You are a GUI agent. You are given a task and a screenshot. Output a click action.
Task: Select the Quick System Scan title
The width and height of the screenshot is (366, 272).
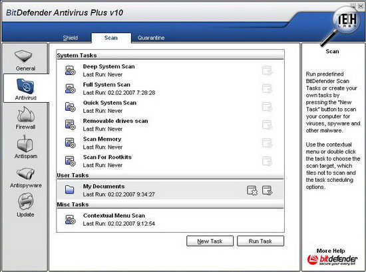click(x=110, y=103)
